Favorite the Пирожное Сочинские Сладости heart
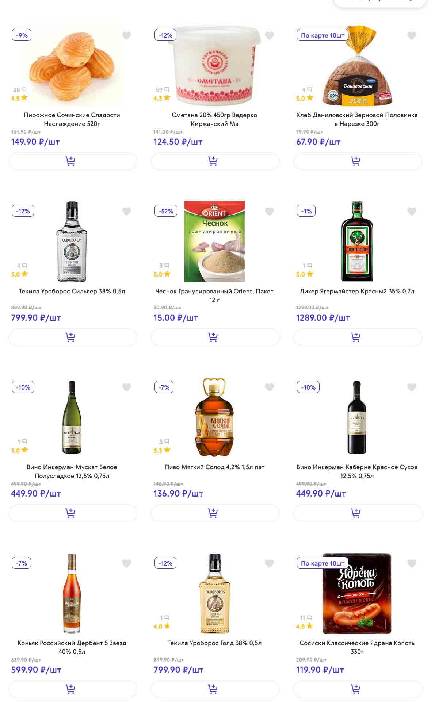435x702 pixels. [x=126, y=35]
